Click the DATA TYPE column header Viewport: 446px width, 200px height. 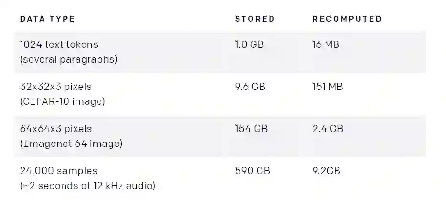[47, 19]
